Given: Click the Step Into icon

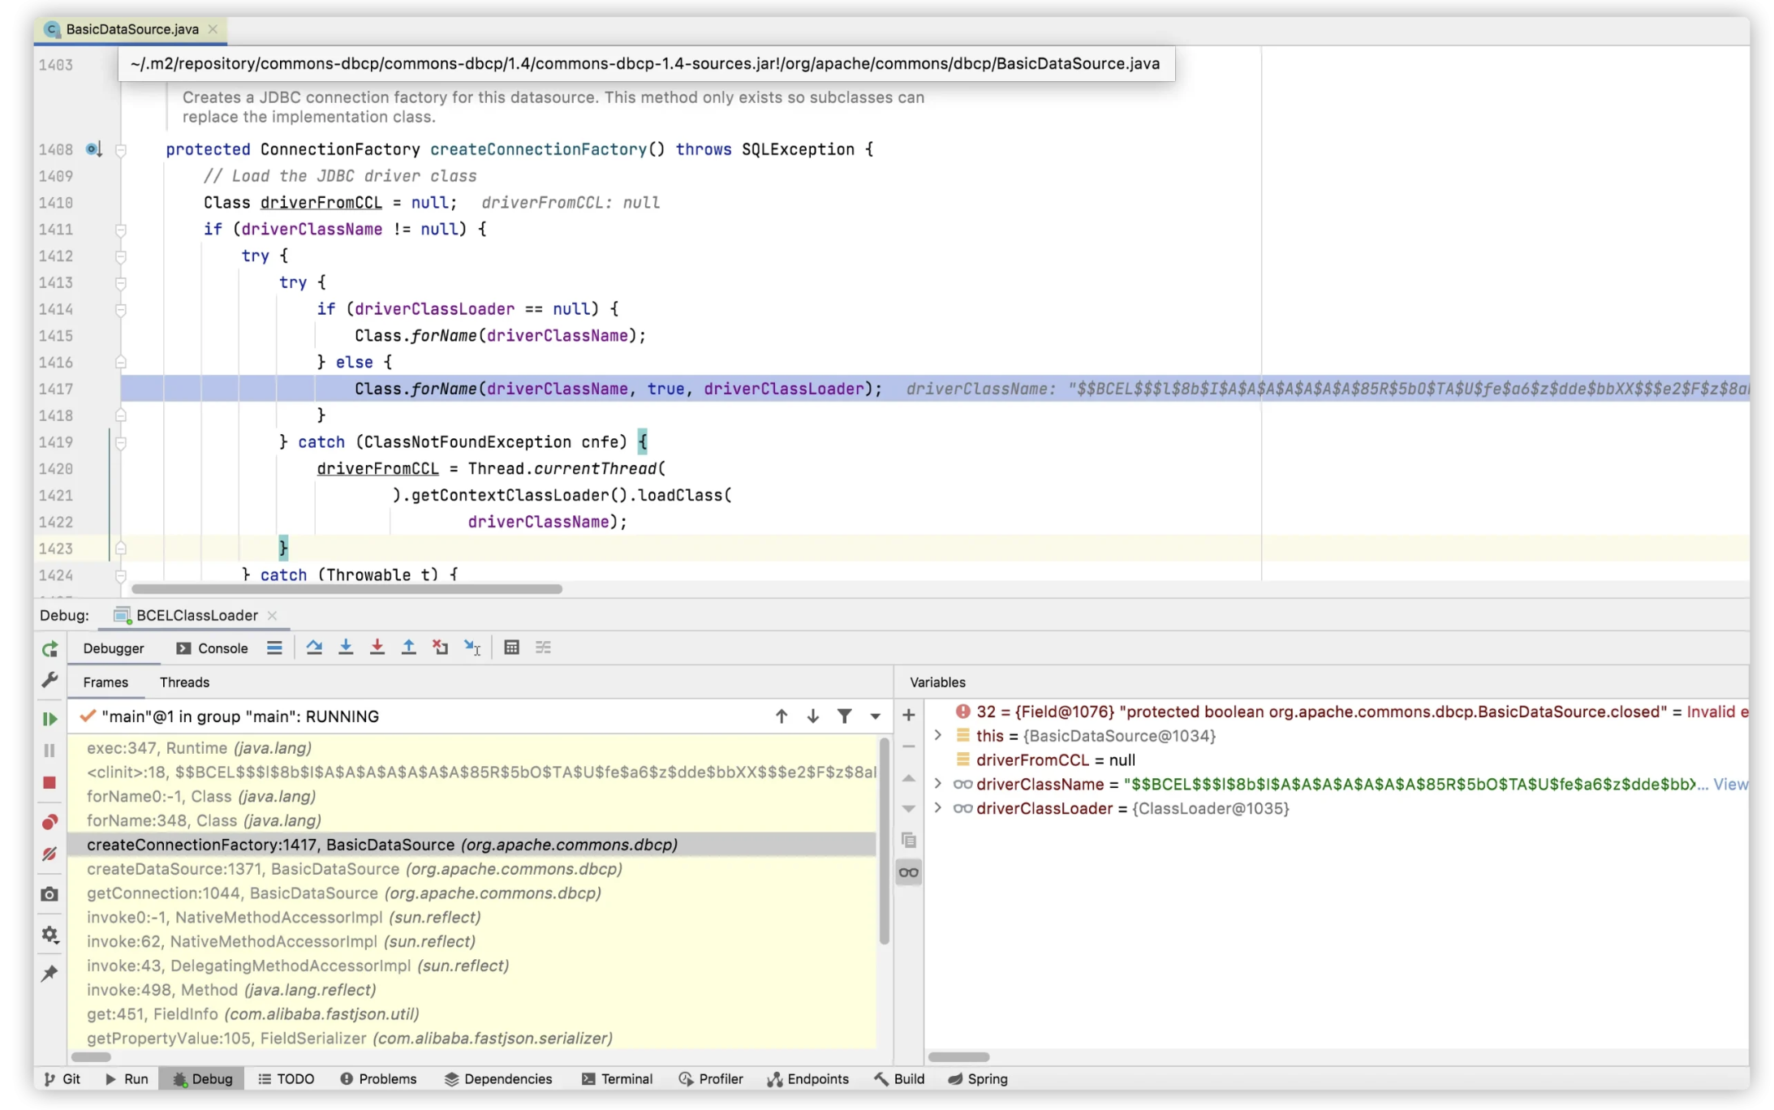Looking at the screenshot, I should pyautogui.click(x=346, y=647).
